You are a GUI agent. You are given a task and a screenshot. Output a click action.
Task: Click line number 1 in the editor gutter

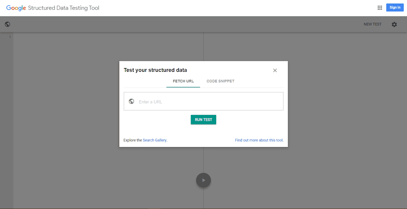click(10, 37)
